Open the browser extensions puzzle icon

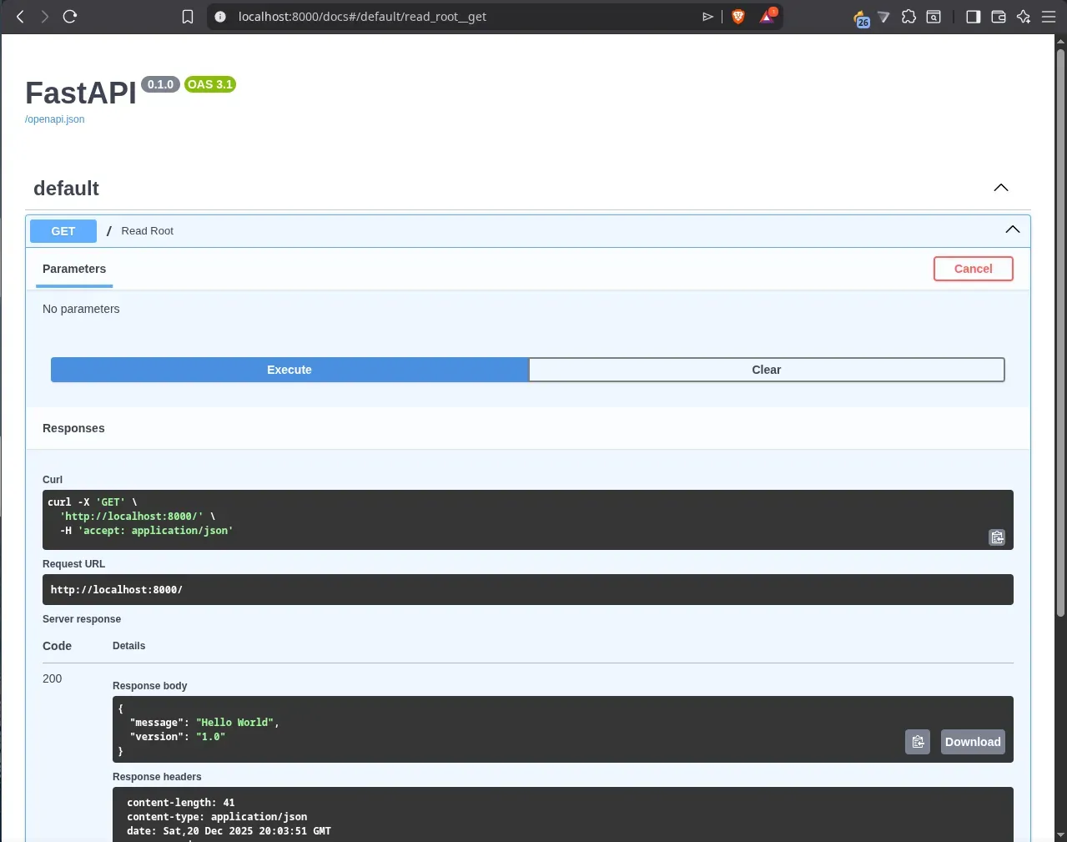[908, 17]
